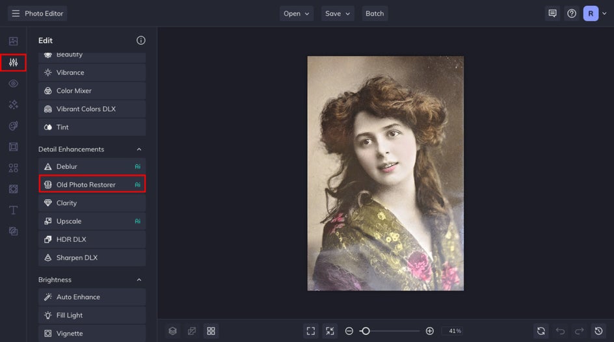
Task: Expand account menu chevron beside avatar
Action: coord(604,13)
